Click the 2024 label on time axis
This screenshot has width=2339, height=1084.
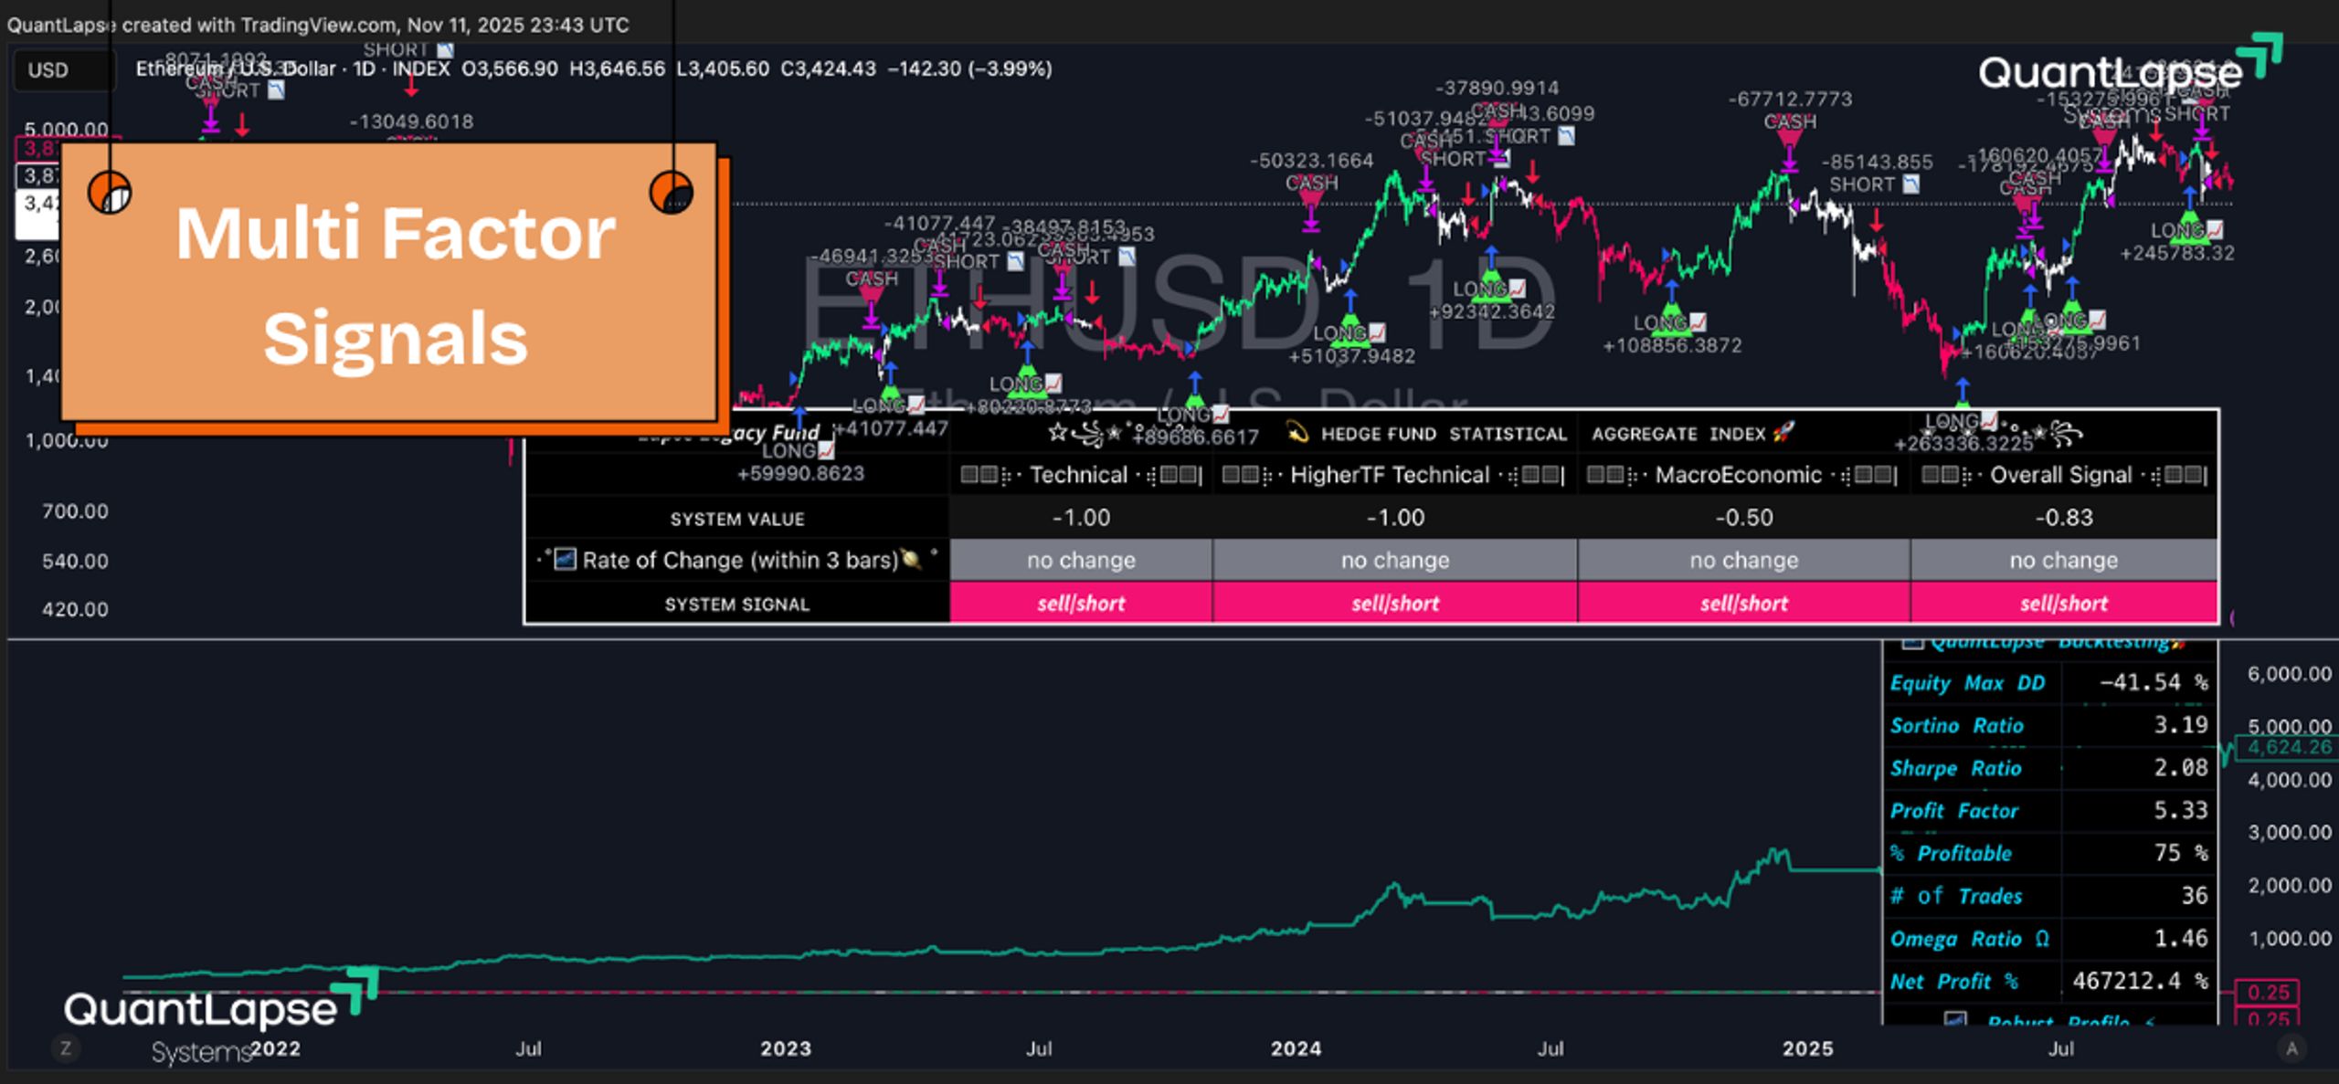1296,1048
